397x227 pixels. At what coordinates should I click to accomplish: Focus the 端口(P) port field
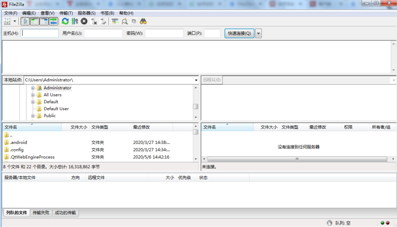coord(212,33)
